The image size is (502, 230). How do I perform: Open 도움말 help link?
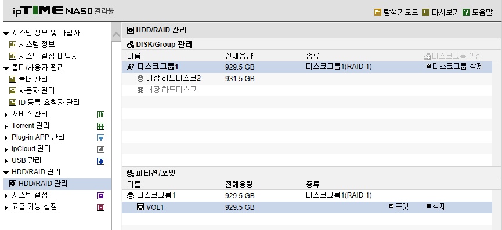click(482, 13)
